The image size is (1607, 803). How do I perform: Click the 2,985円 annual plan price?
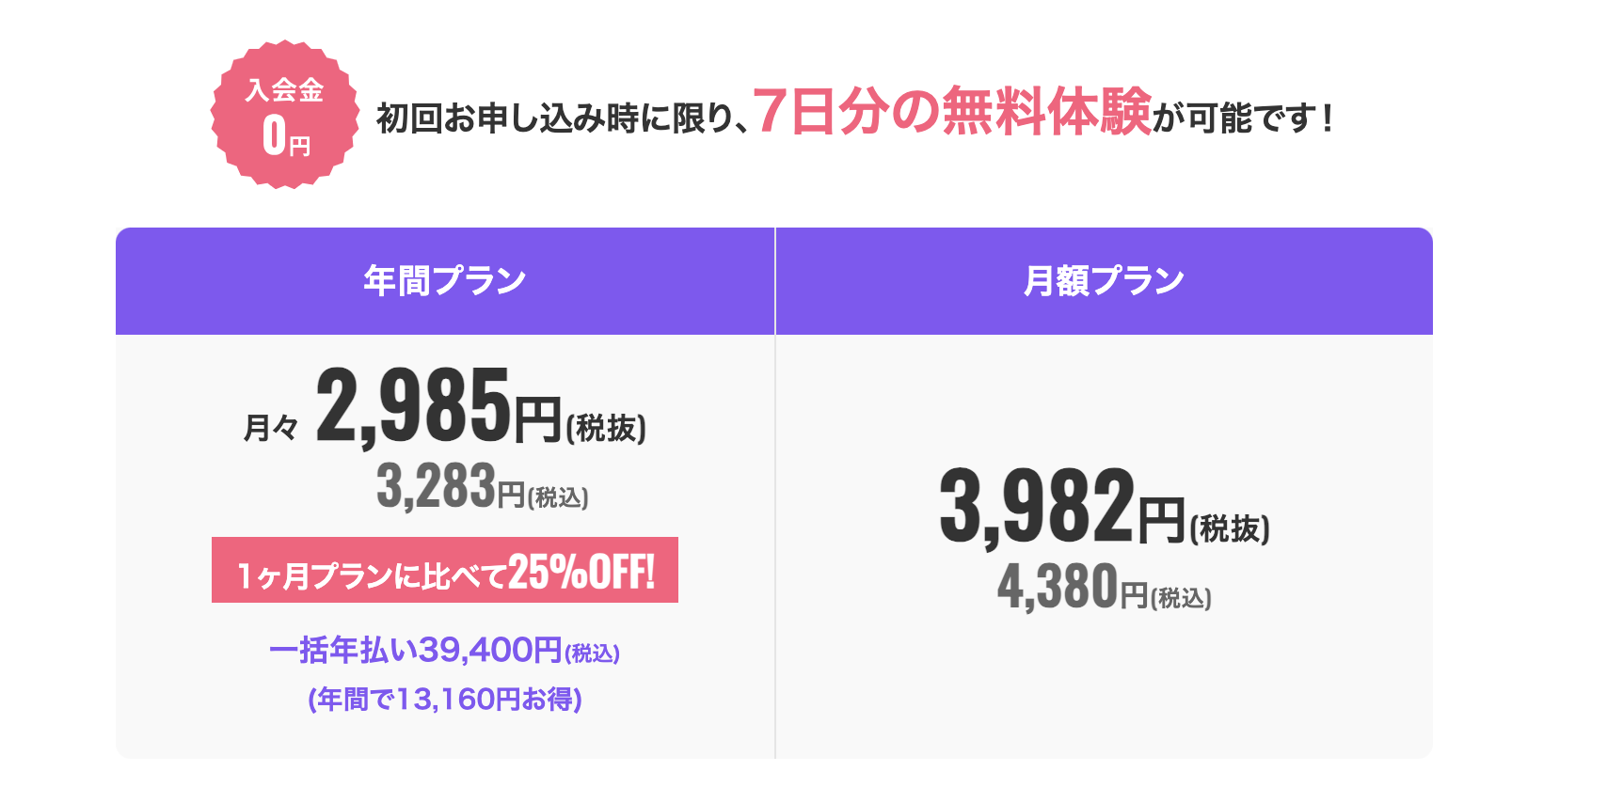pos(438,406)
